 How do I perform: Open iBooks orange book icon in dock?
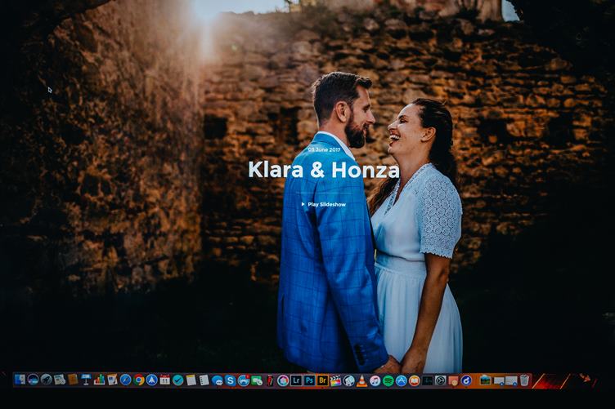point(415,380)
